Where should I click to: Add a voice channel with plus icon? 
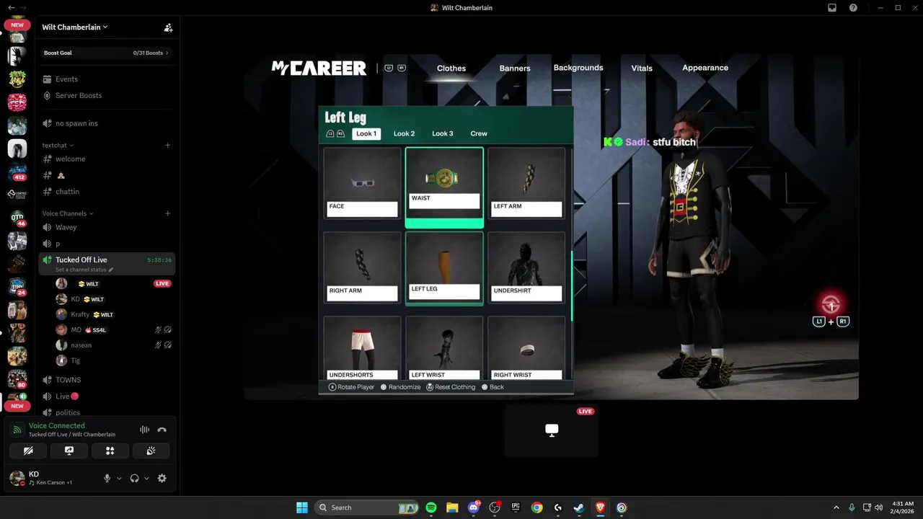click(x=167, y=213)
